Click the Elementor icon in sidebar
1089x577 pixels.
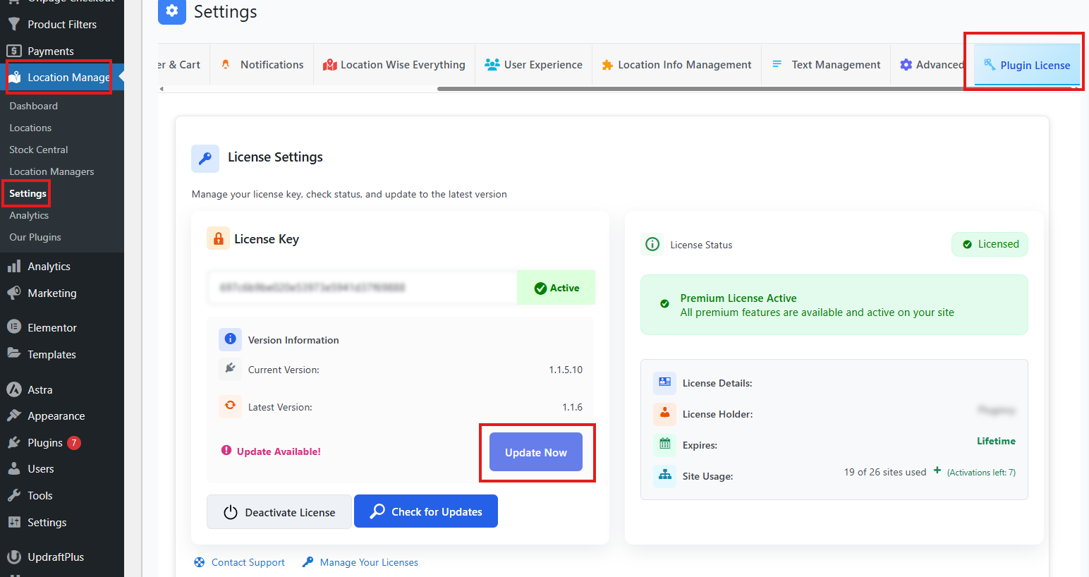pyautogui.click(x=14, y=327)
